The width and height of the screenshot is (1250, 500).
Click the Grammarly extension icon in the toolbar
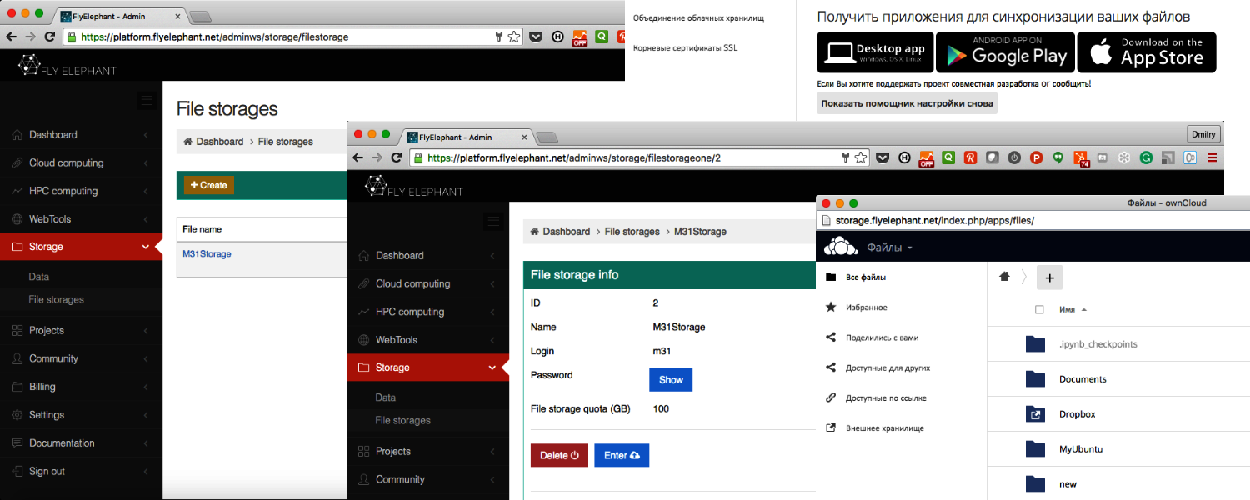click(1147, 157)
